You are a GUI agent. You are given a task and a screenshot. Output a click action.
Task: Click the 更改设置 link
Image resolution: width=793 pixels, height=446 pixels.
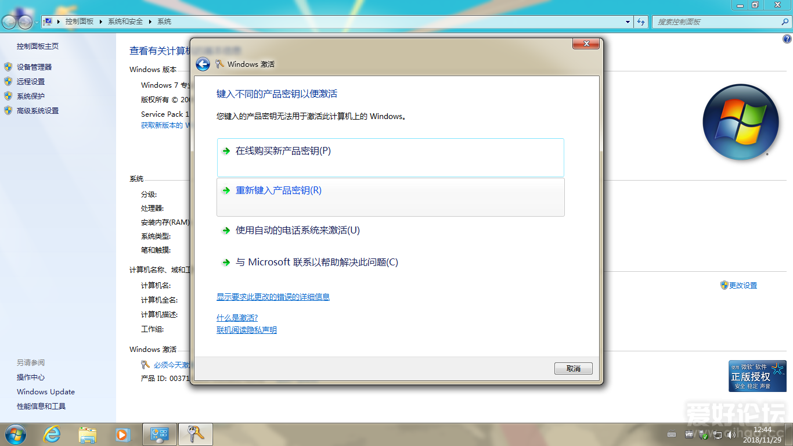tap(743, 286)
